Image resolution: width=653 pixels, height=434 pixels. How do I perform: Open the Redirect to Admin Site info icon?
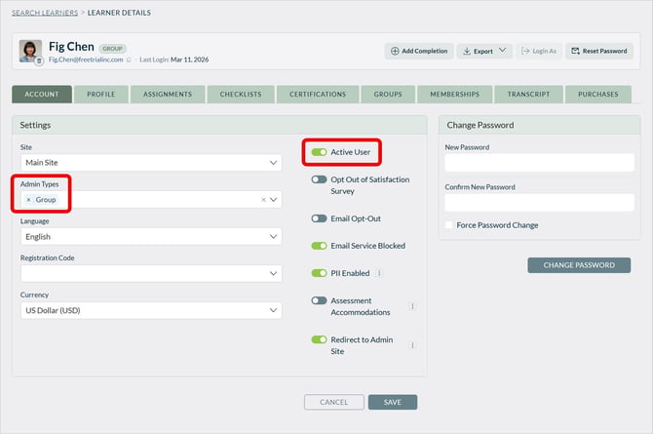coord(412,345)
